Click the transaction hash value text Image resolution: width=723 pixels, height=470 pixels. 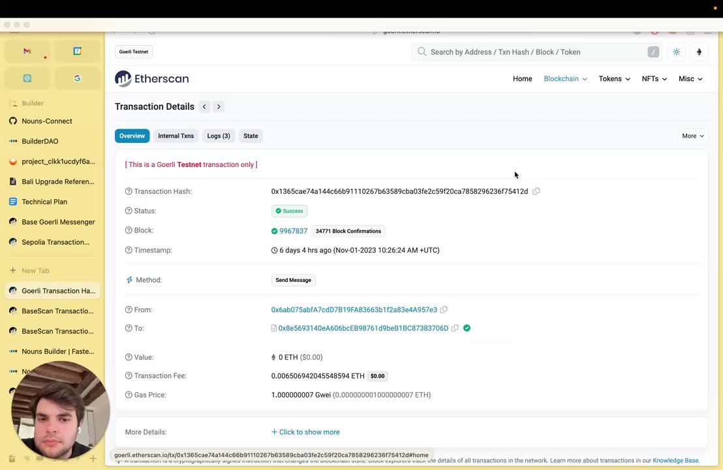(399, 191)
